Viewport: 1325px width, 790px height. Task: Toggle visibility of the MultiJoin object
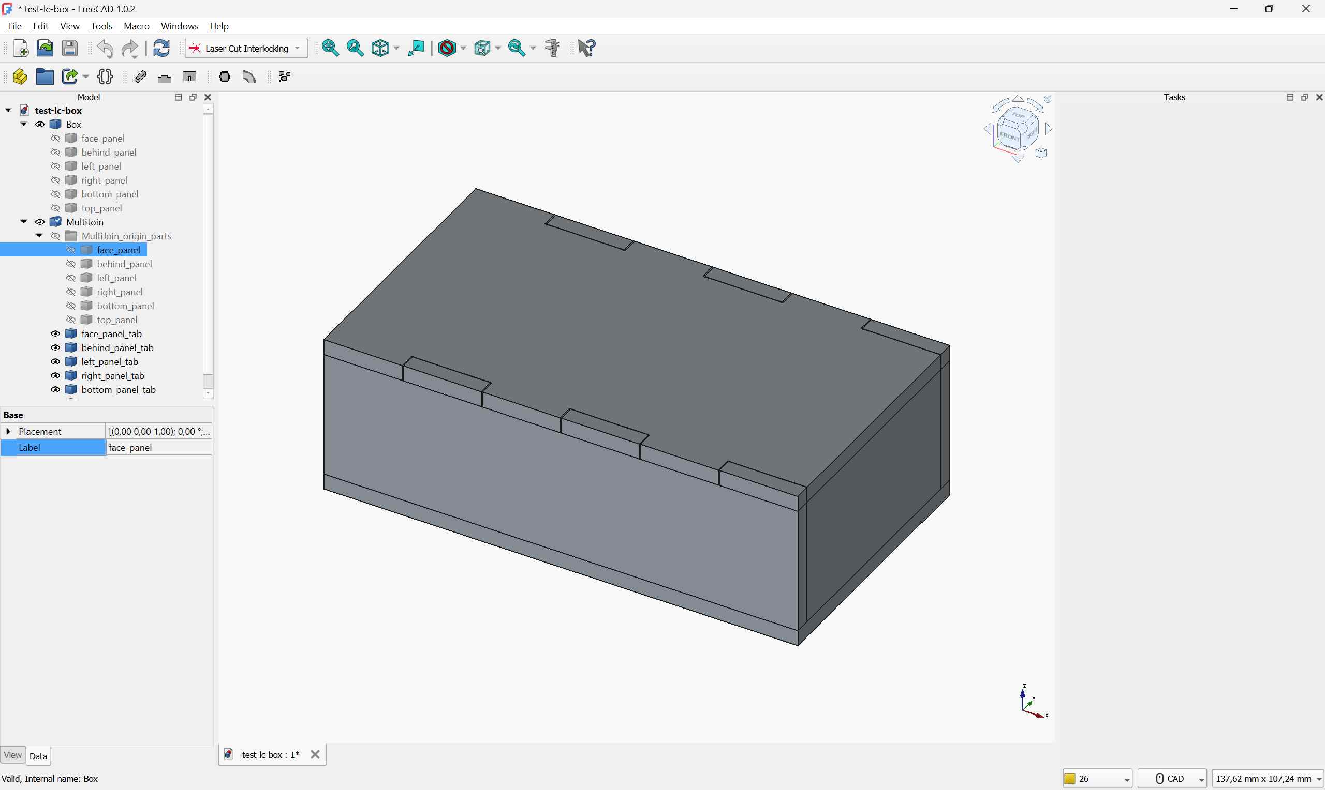[40, 222]
